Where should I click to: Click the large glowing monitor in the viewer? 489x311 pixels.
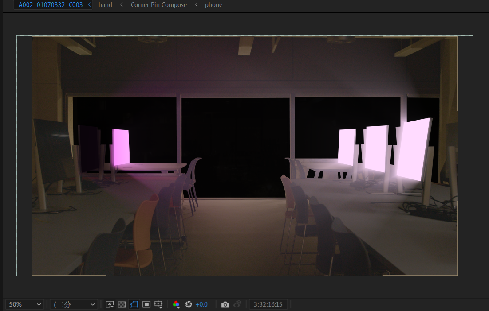tap(414, 149)
